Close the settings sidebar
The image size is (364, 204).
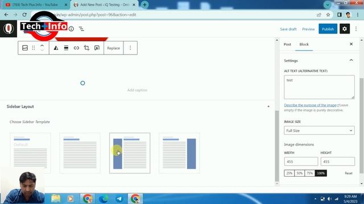tap(351, 44)
